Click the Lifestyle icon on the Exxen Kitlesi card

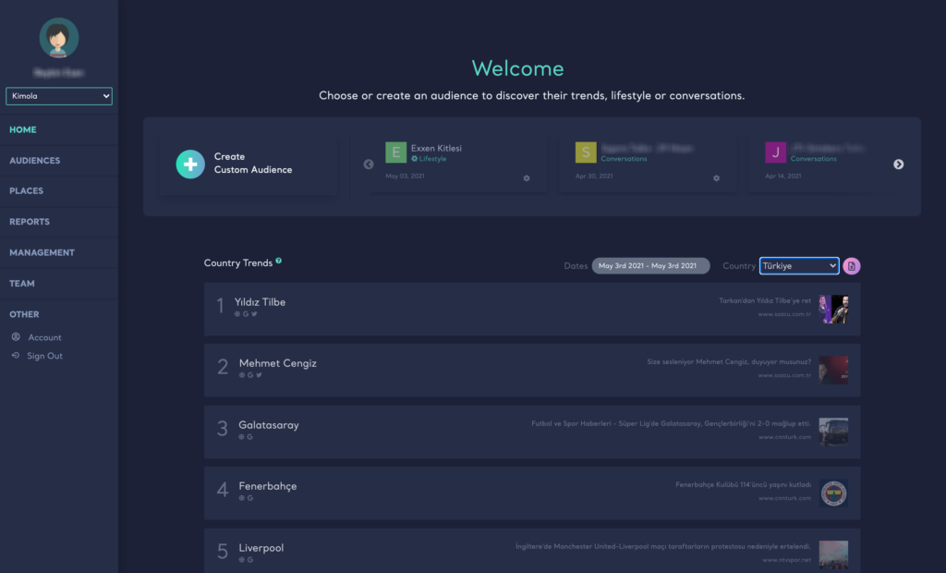pyautogui.click(x=415, y=159)
